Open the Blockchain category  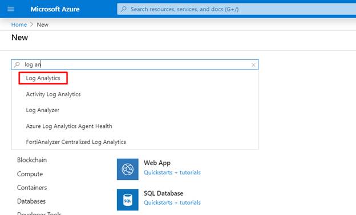32,160
